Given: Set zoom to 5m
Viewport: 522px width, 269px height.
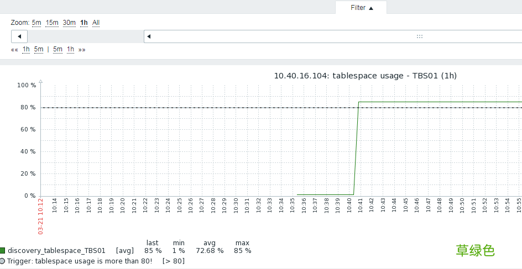Looking at the screenshot, I should [x=36, y=23].
